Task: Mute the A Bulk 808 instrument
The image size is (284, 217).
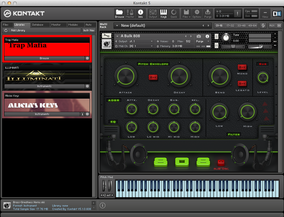Action: tap(216, 45)
